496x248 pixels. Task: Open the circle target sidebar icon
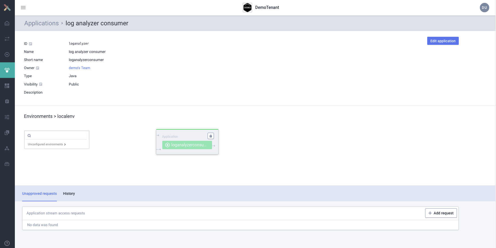click(x=7, y=55)
